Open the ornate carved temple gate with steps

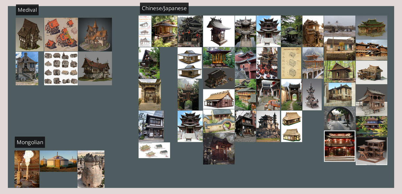coord(150,94)
